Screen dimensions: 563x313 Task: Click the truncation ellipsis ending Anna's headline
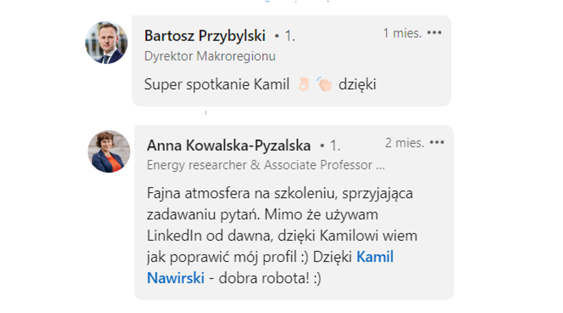point(380,165)
